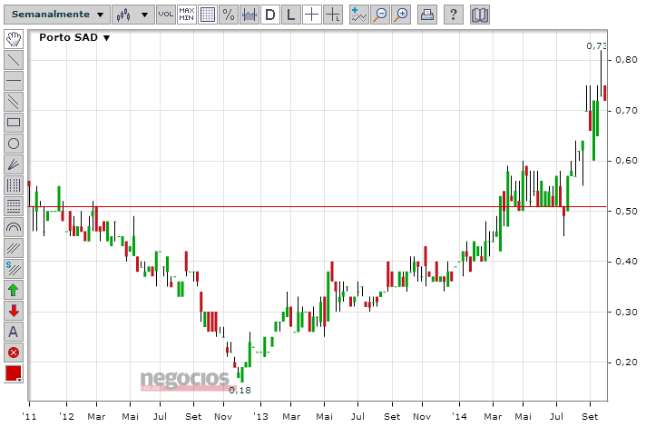This screenshot has height=427, width=646.
Task: Click the 0,80 price axis label
Action: coord(626,59)
